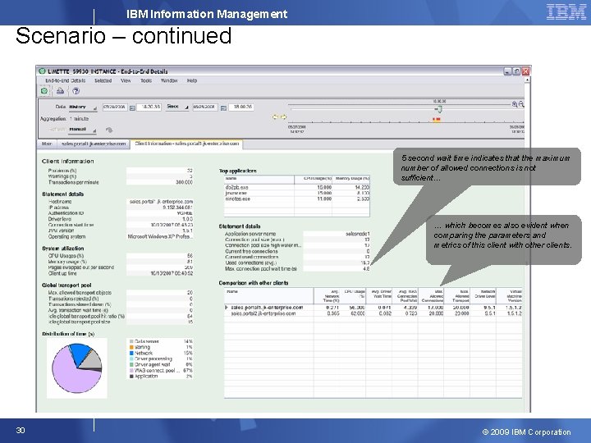Click the yellow forward arrow by the timeline
The height and width of the screenshot is (443, 591).
click(283, 117)
